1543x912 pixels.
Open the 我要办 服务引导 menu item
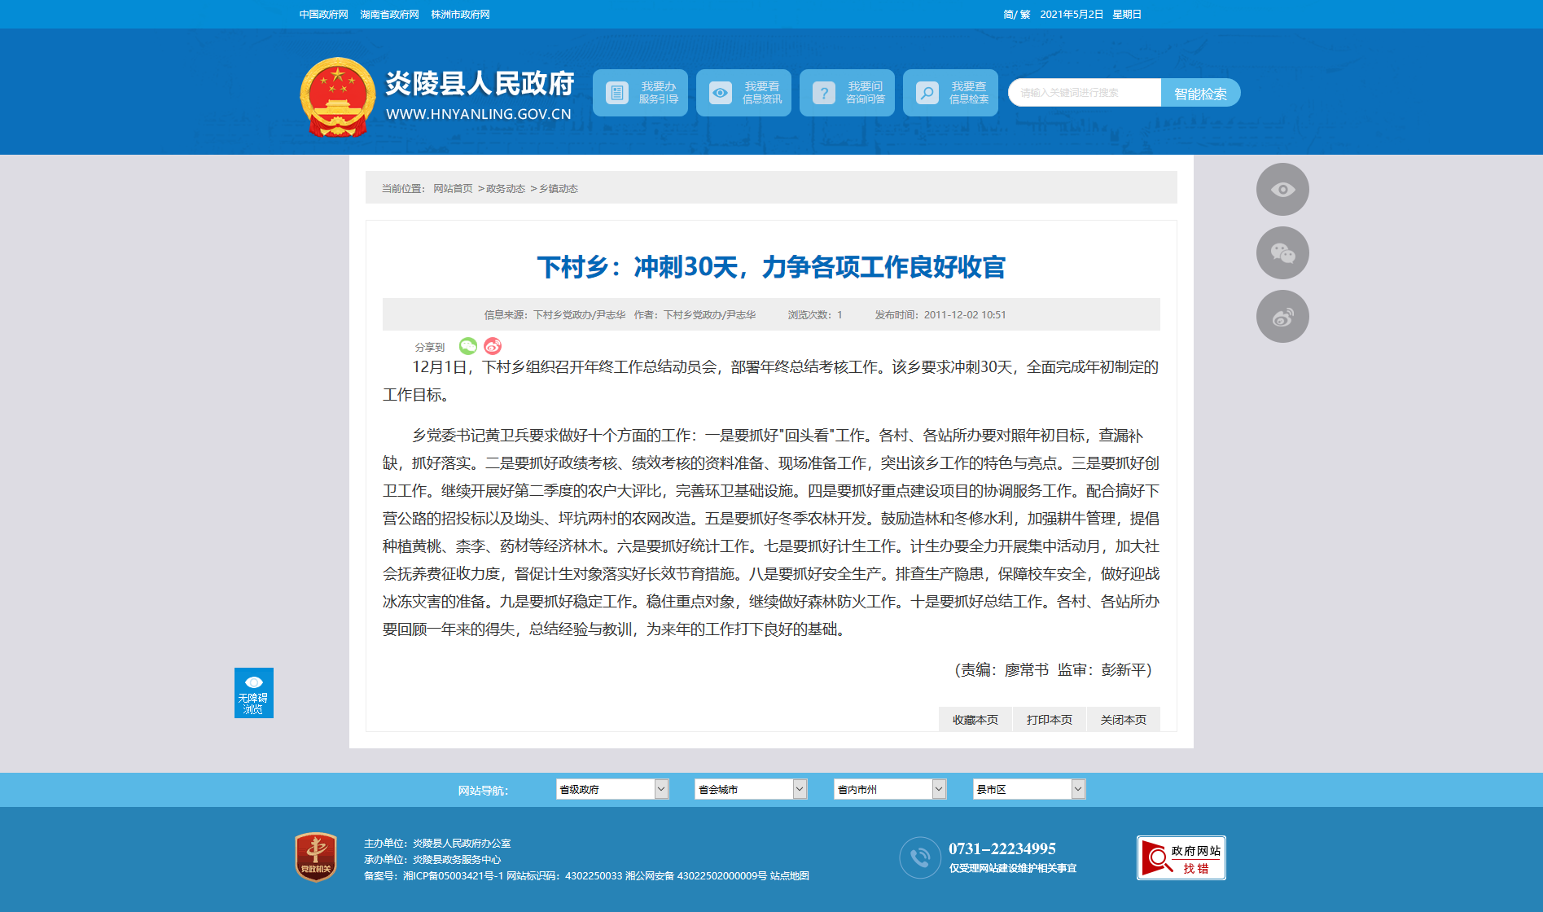coord(640,93)
